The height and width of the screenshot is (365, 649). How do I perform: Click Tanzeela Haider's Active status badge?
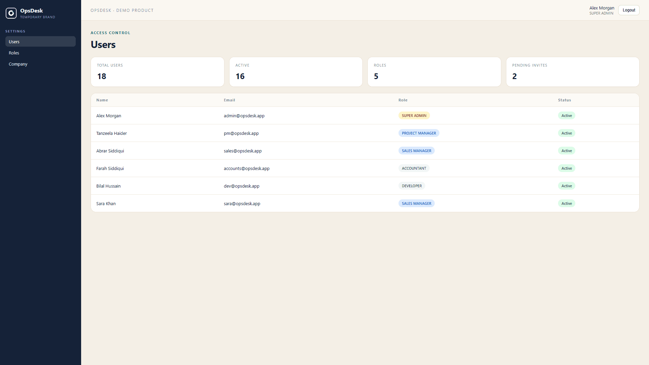567,133
